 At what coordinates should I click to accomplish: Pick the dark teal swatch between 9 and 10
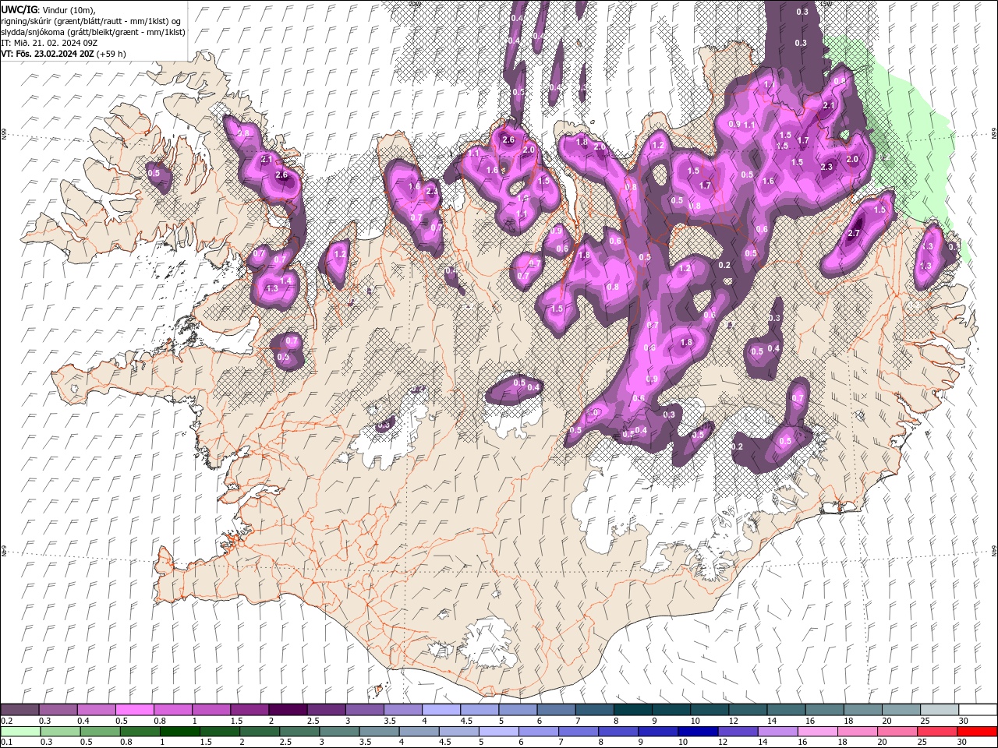click(671, 710)
